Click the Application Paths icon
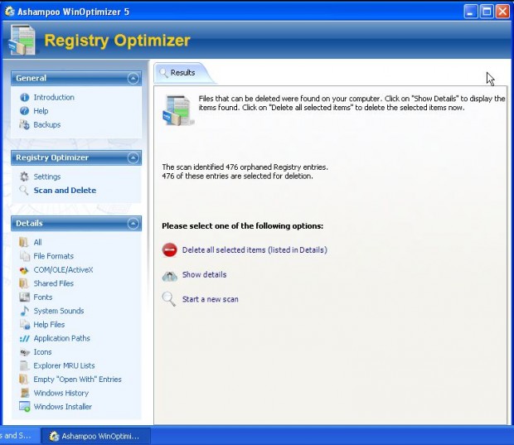The width and height of the screenshot is (514, 445). (25, 338)
